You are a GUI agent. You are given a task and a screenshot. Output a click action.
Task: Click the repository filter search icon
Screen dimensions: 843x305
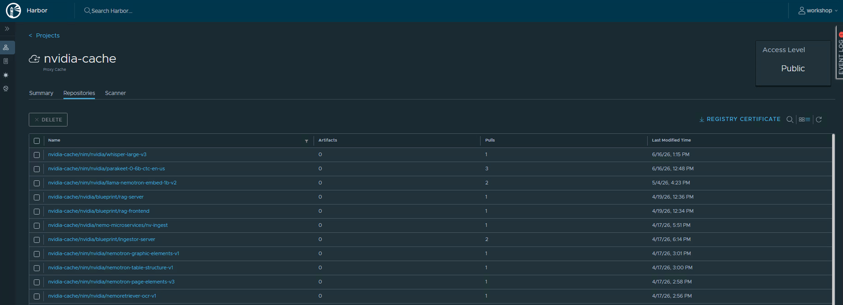coord(790,120)
